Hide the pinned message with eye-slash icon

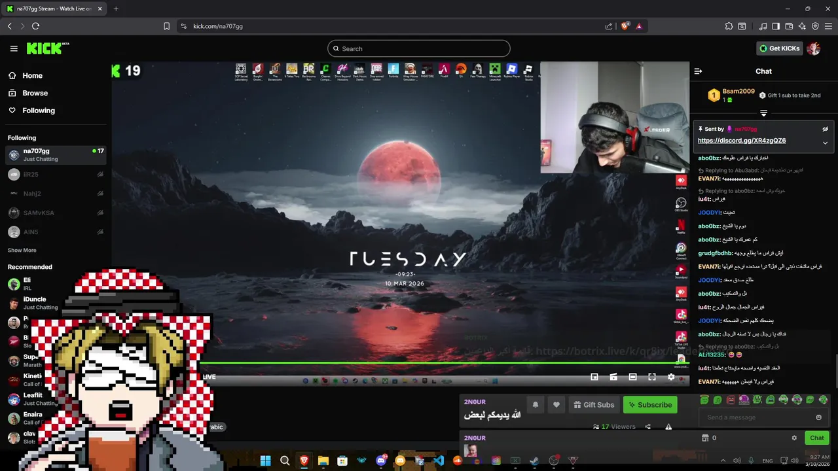tap(825, 129)
